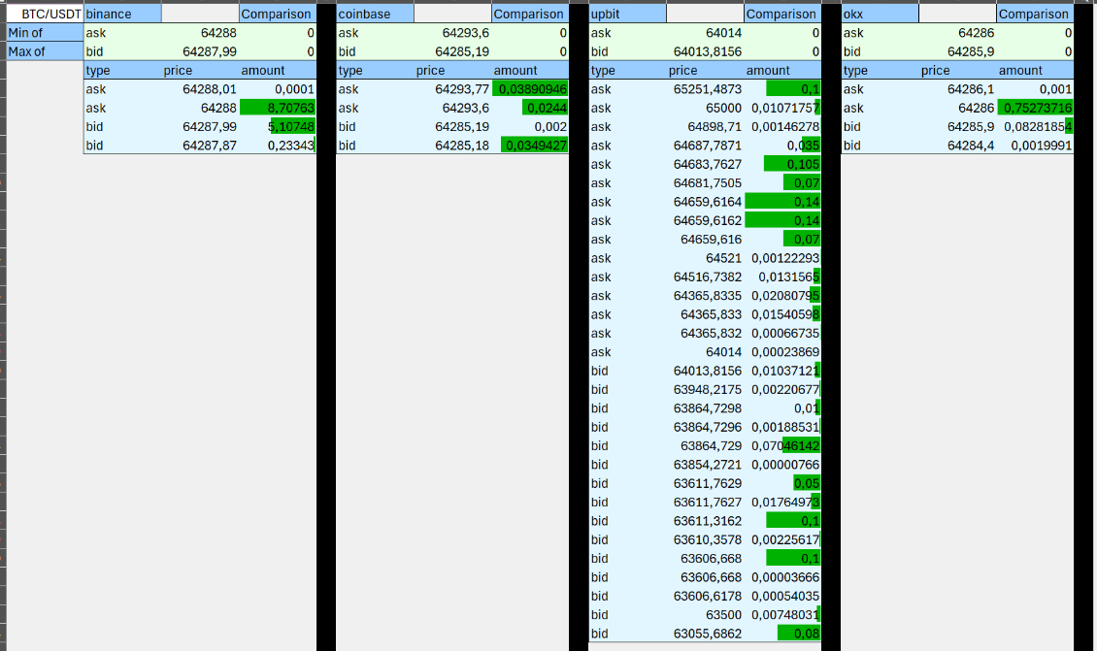This screenshot has width=1097, height=651.
Task: Click upbit amount 0,05 cell
Action: 782,484
